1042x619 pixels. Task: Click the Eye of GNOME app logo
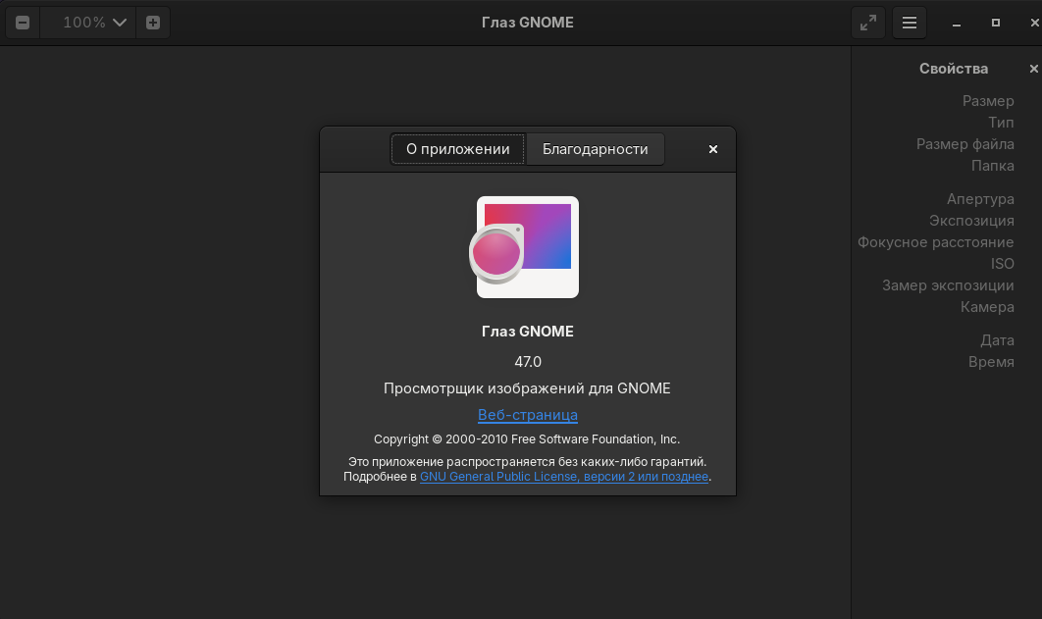524,247
